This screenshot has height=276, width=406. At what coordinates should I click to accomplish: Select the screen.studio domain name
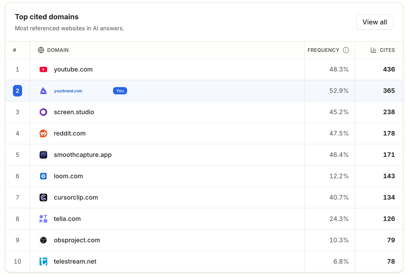point(74,112)
